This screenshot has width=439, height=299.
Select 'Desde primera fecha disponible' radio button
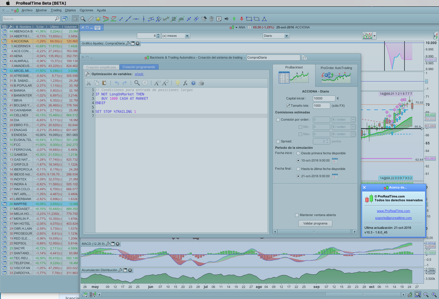point(298,153)
